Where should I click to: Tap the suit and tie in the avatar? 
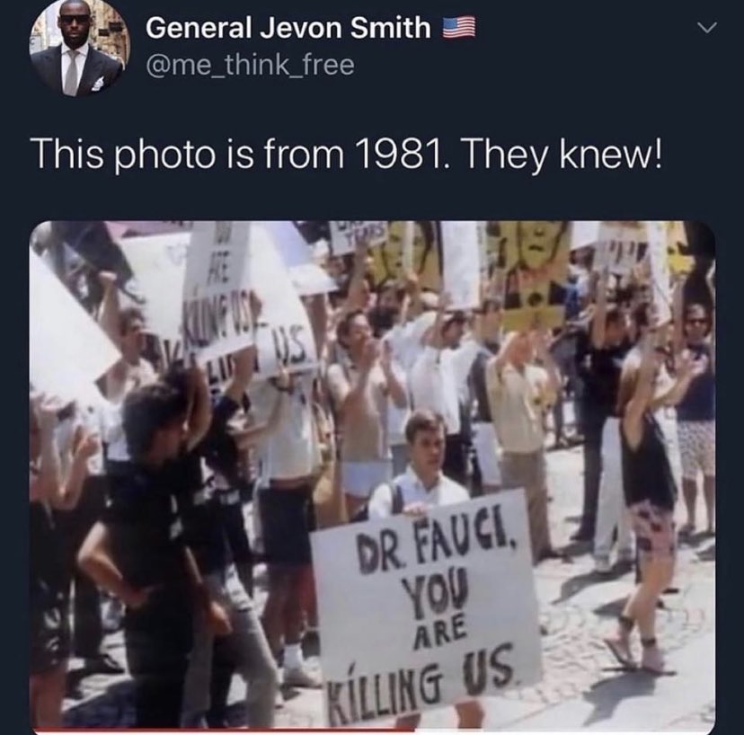coord(75,69)
